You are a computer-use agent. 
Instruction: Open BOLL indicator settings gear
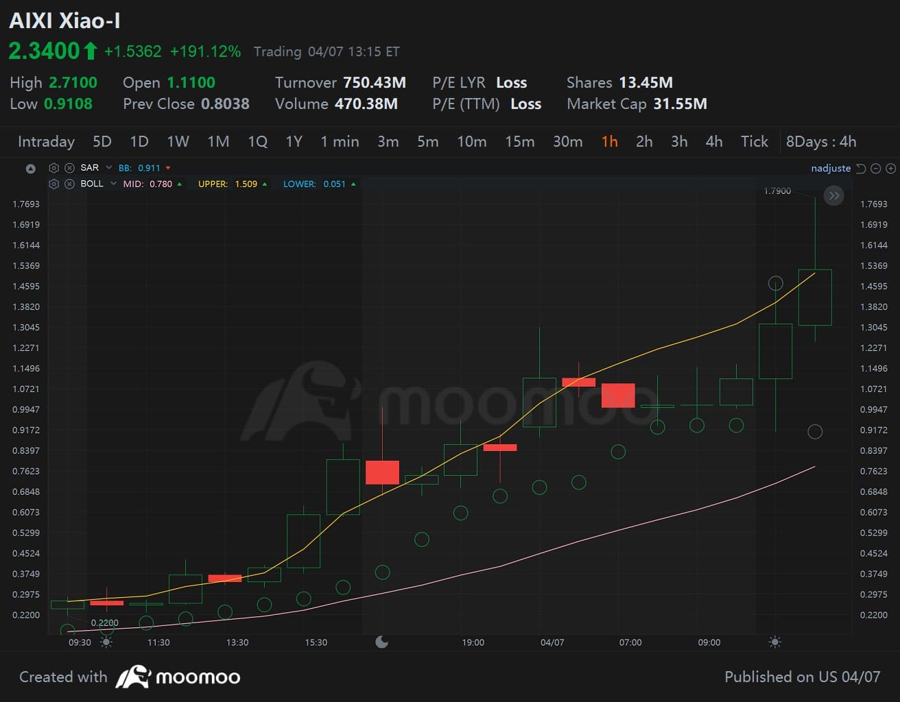click(x=54, y=184)
